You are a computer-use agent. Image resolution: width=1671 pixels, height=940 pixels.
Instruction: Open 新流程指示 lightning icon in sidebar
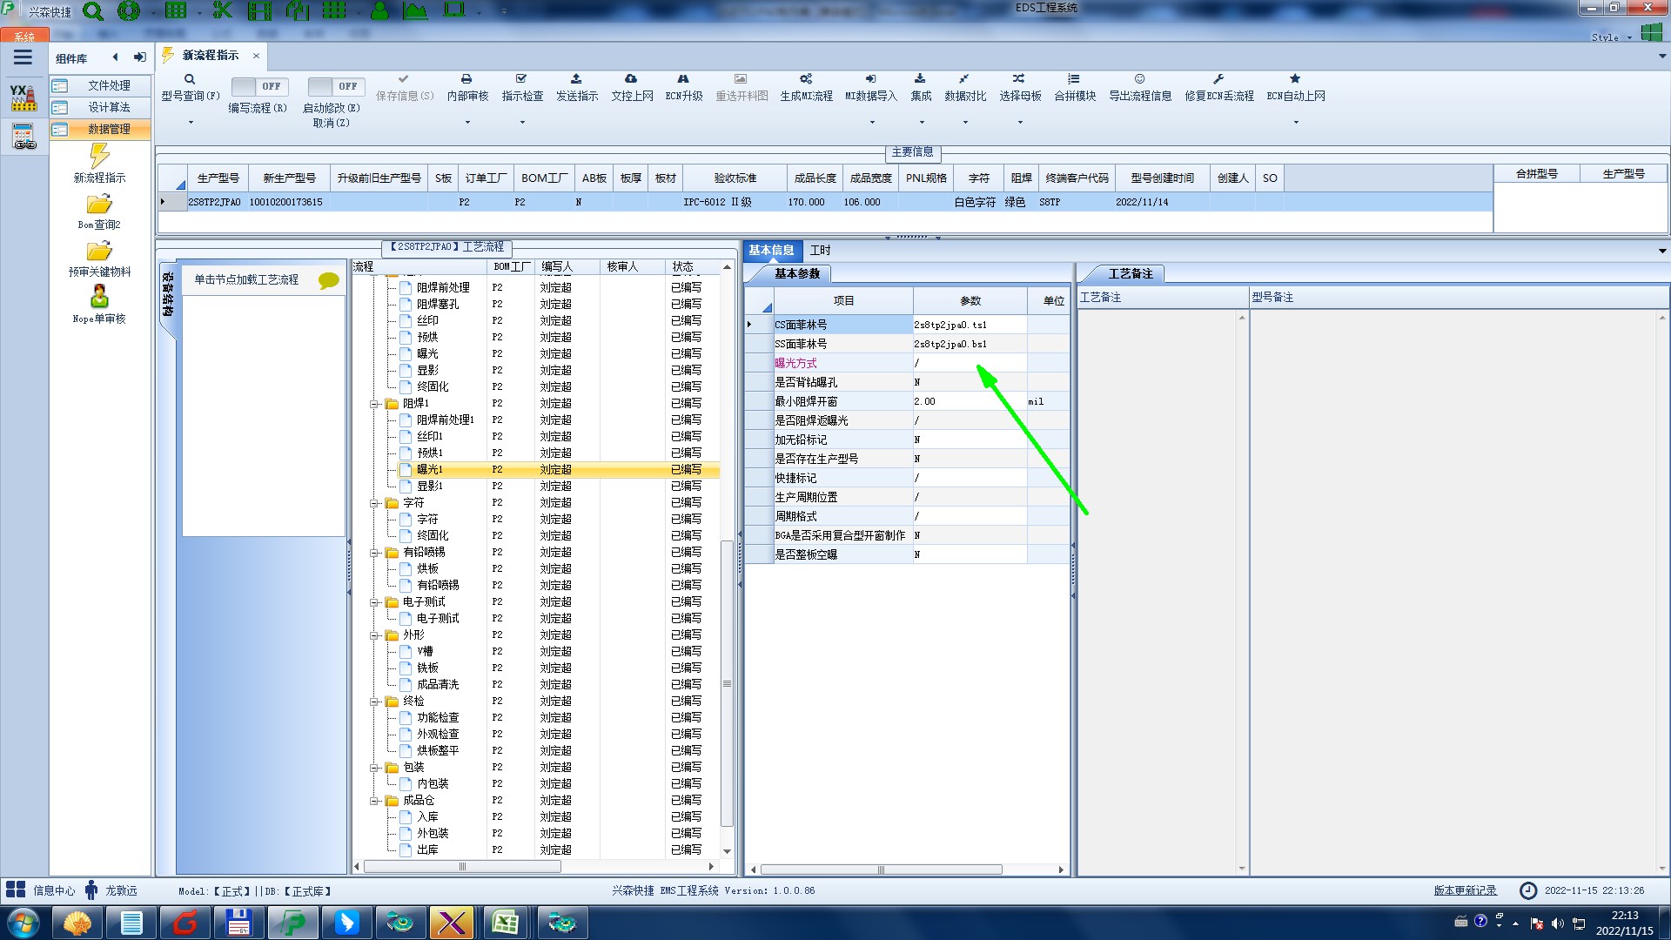click(x=99, y=157)
